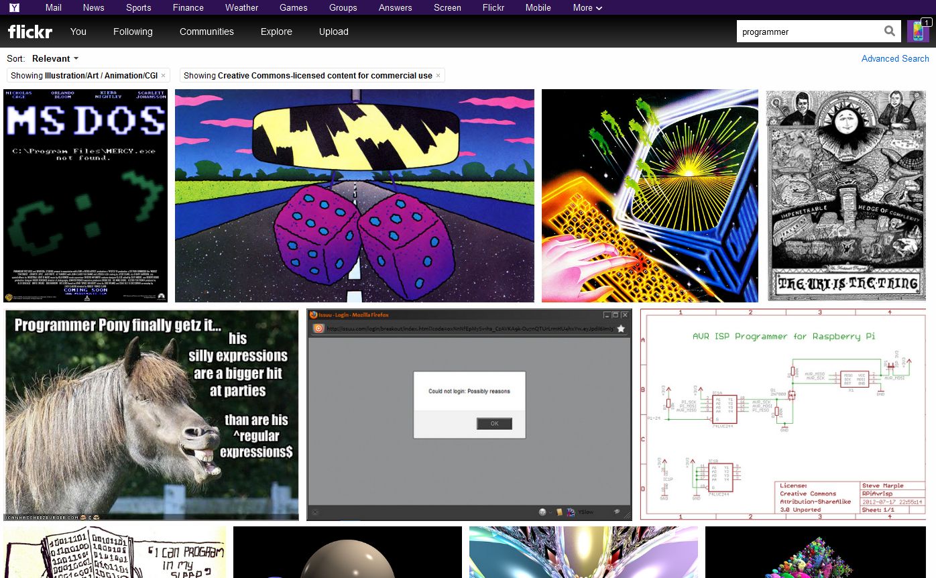Viewport: 936px width, 578px height.
Task: Go to the Following menu
Action: (133, 32)
